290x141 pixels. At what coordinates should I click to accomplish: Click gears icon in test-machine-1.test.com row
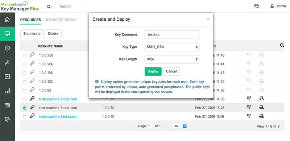point(249,116)
